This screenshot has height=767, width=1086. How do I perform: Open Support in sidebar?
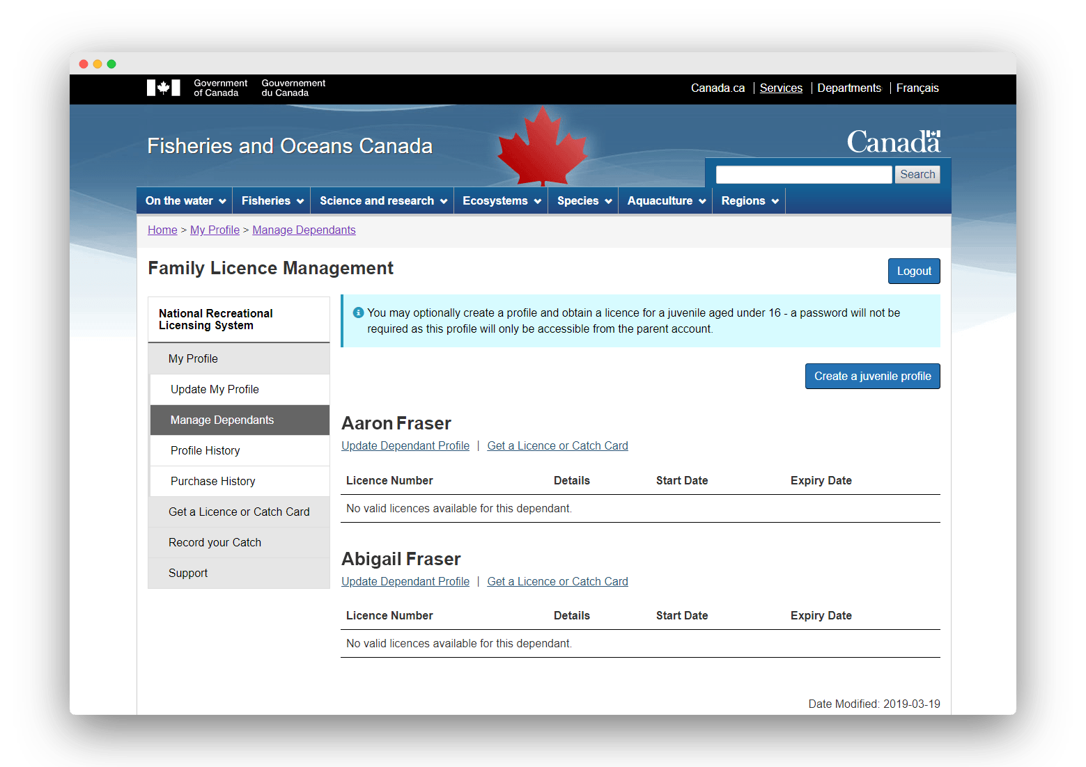click(239, 573)
